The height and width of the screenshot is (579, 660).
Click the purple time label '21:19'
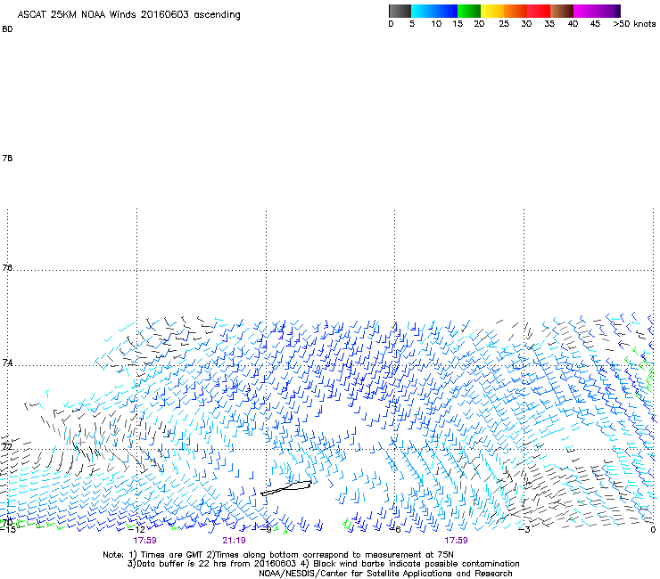[x=234, y=541]
